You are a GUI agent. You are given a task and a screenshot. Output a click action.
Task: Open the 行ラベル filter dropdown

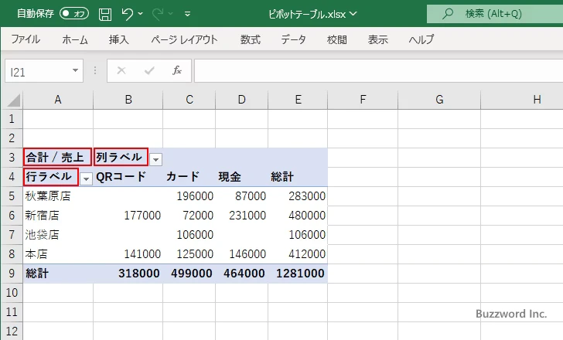coord(86,178)
